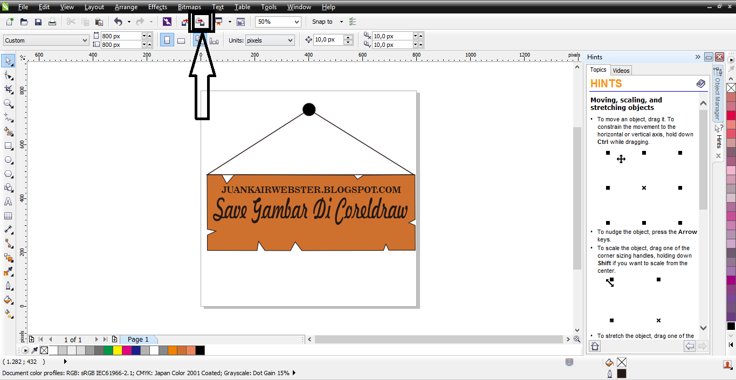Screen dimensions: 736x380
Task: Open the Custom page size dropdown
Action: coord(85,40)
